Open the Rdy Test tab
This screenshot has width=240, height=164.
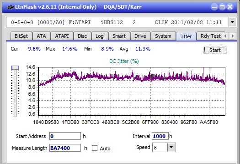[x=210, y=36]
